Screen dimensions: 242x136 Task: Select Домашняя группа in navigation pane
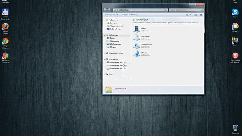tap(116, 53)
